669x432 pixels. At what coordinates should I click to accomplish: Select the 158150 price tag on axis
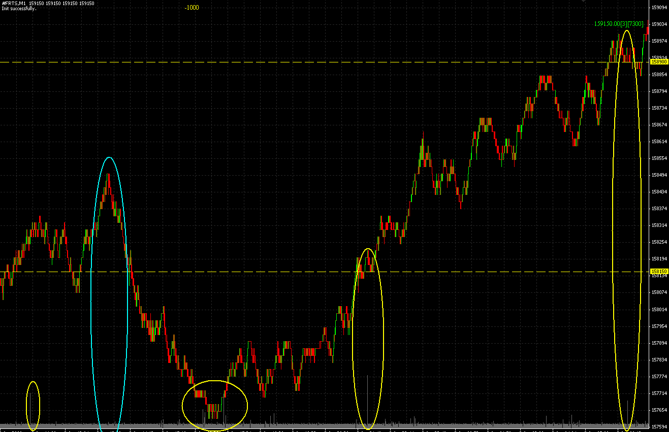pyautogui.click(x=659, y=272)
